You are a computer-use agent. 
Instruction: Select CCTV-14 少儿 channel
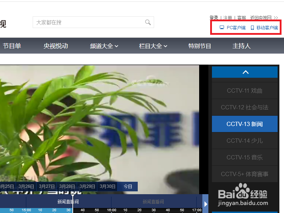tap(245, 141)
